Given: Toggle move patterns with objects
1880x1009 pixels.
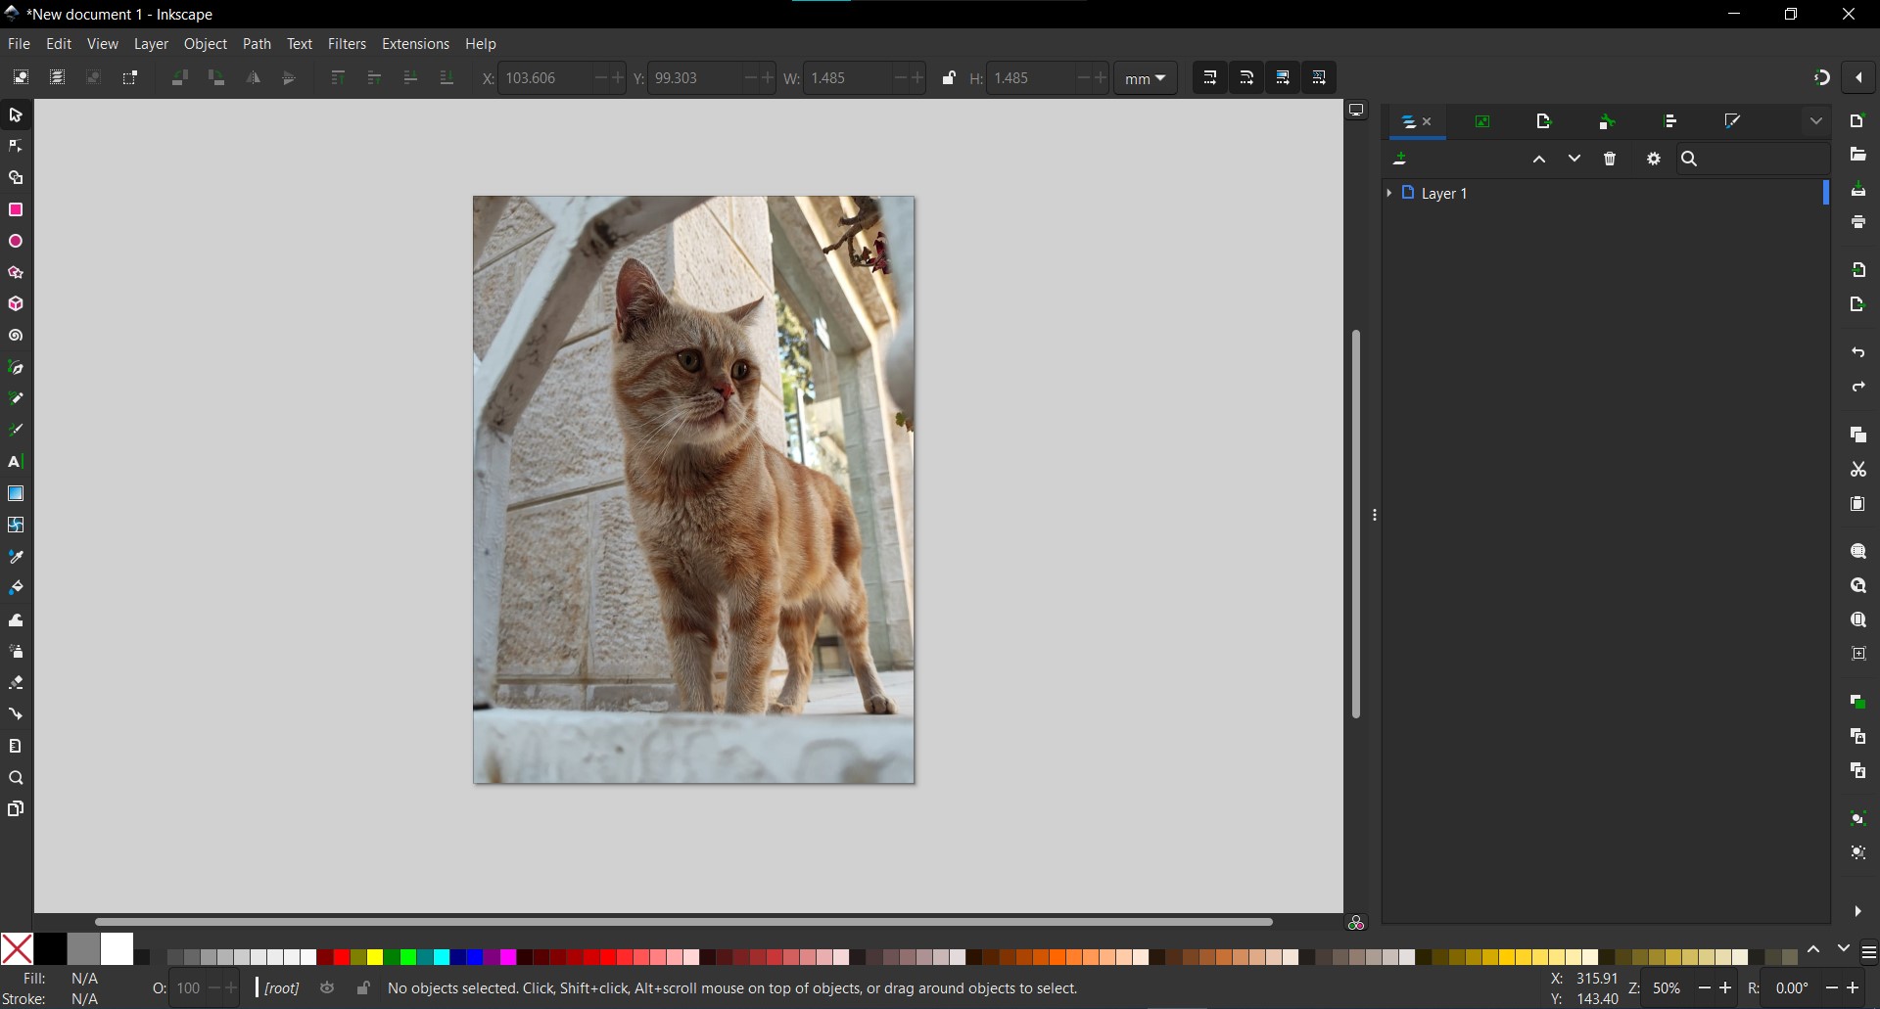Looking at the screenshot, I should [x=1319, y=78].
